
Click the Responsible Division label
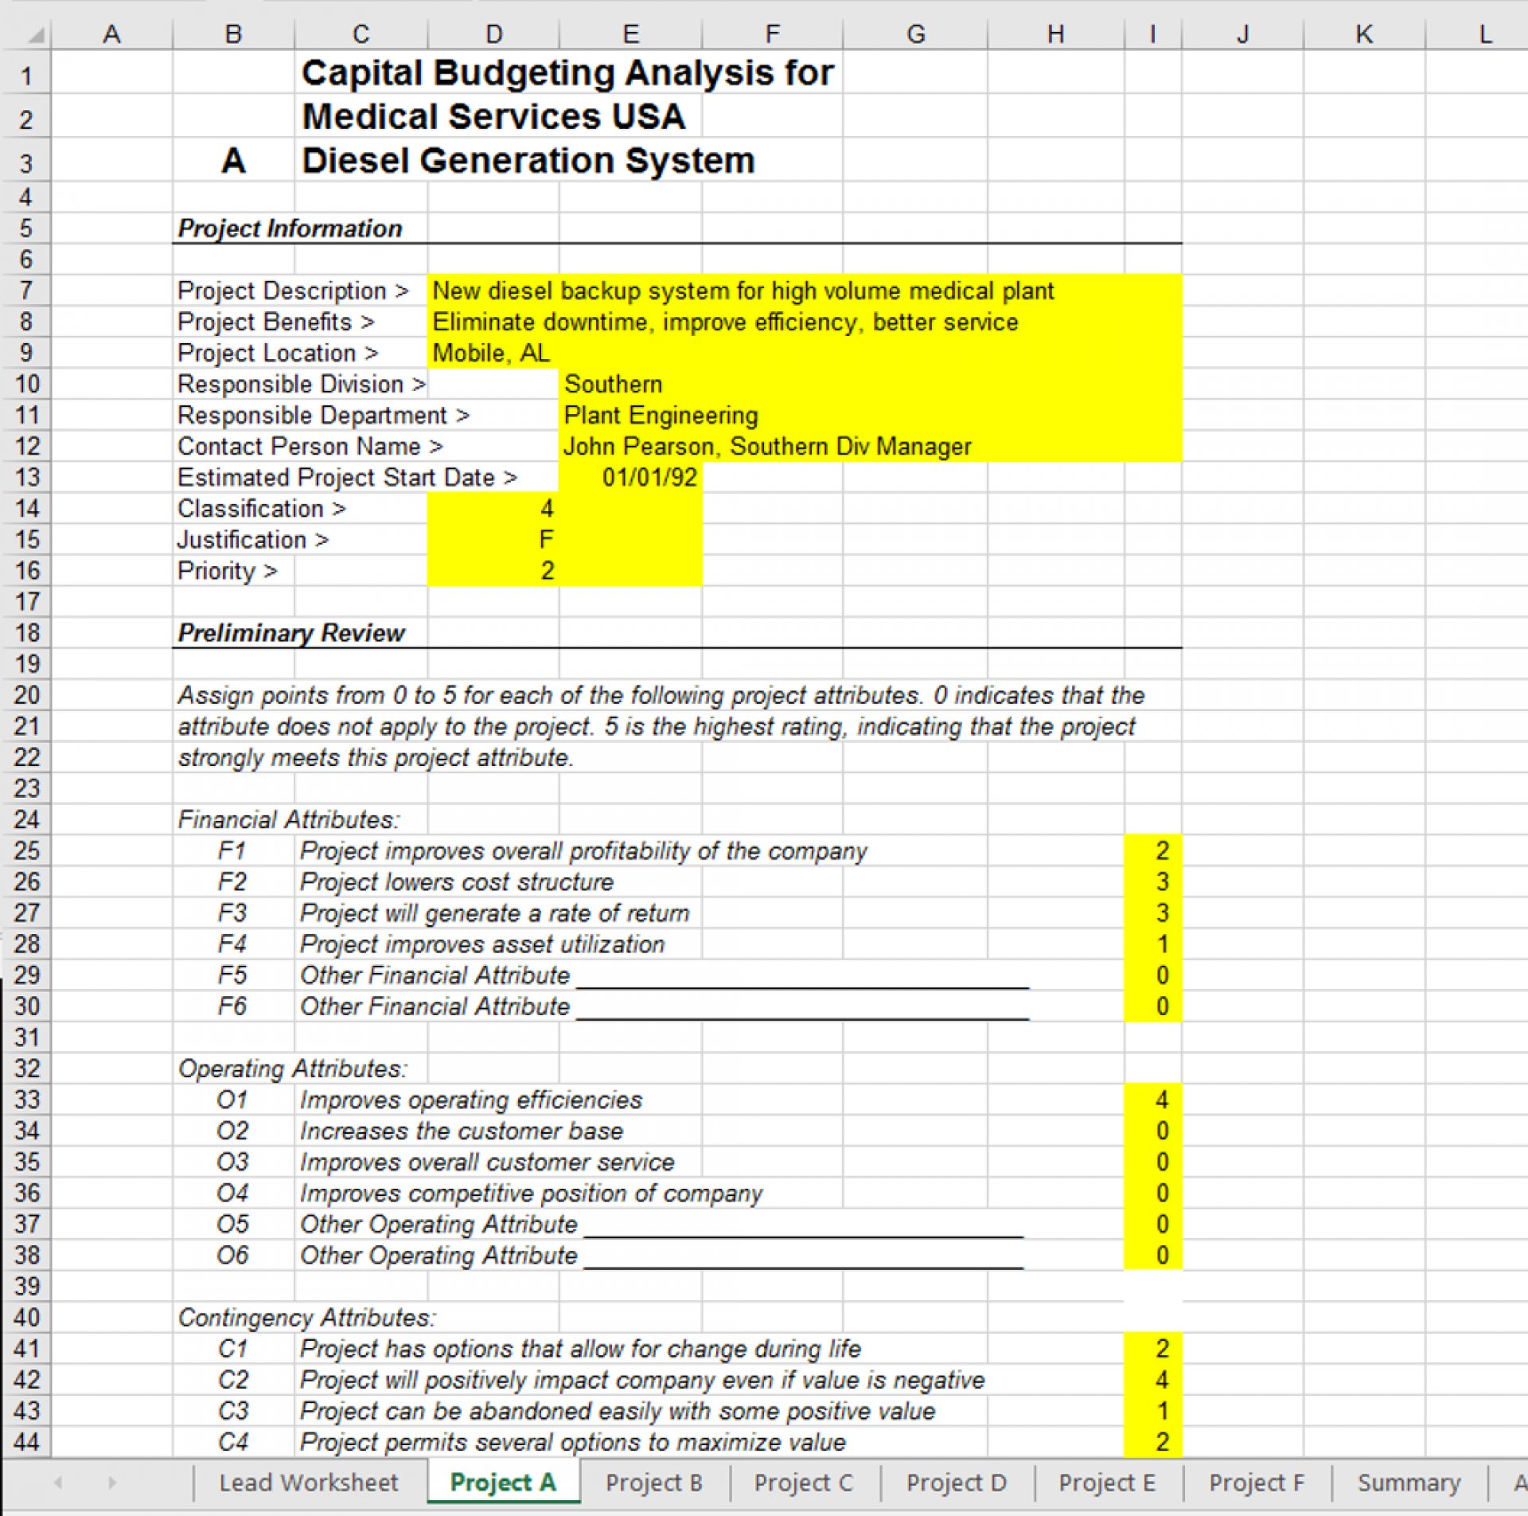pos(302,384)
